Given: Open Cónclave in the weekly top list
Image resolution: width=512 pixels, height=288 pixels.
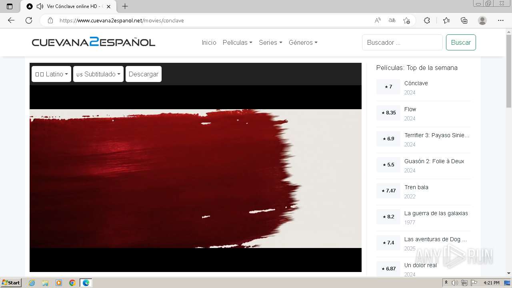Looking at the screenshot, I should tap(416, 83).
